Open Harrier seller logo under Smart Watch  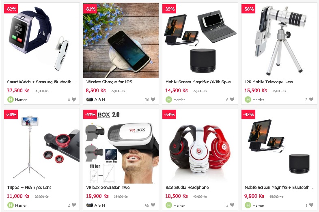point(11,100)
